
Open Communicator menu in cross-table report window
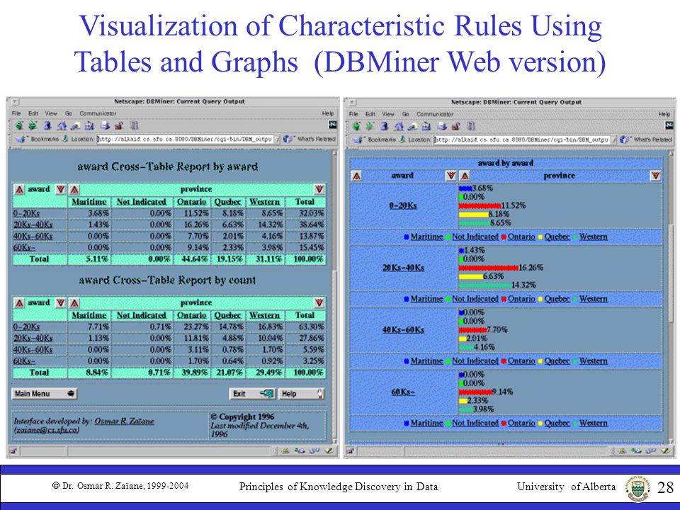point(98,113)
